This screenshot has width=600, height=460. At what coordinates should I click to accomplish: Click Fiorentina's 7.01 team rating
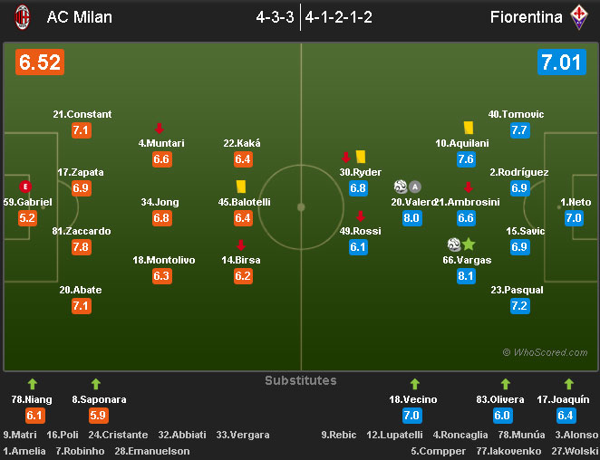(559, 62)
